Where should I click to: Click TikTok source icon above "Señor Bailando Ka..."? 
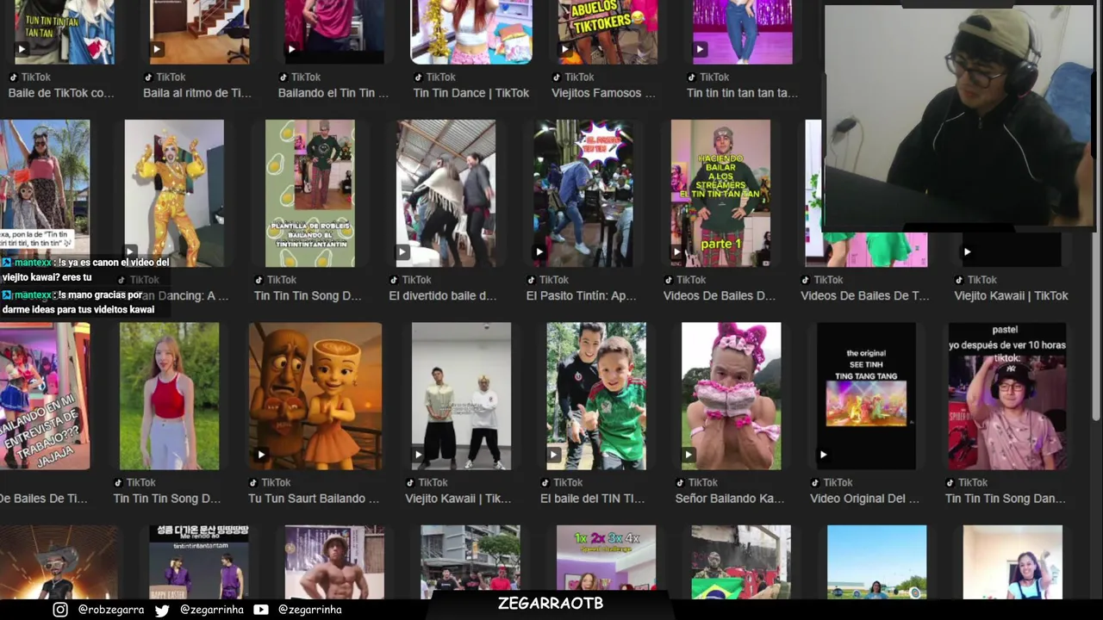tap(680, 483)
